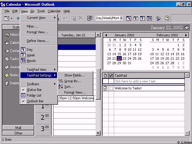Screen dimensions: 192x144
Task: Choose Sort in TaskPad Settings submenu
Action: (x=75, y=87)
